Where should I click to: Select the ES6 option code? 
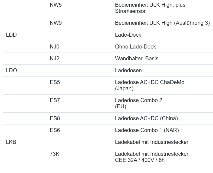pos(55,130)
